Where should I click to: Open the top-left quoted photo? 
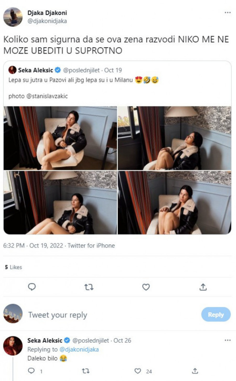coord(60,138)
